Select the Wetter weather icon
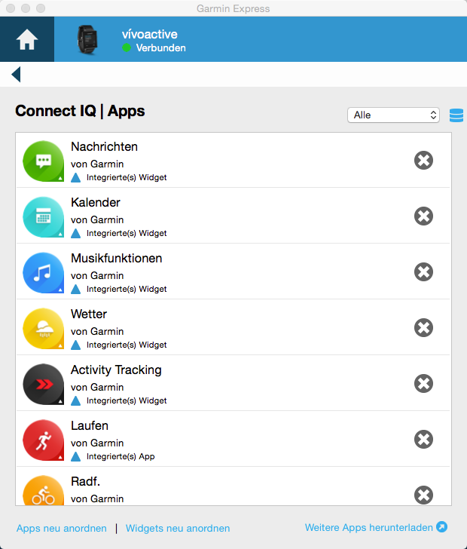Screen dimensions: 467x549 pos(43,328)
